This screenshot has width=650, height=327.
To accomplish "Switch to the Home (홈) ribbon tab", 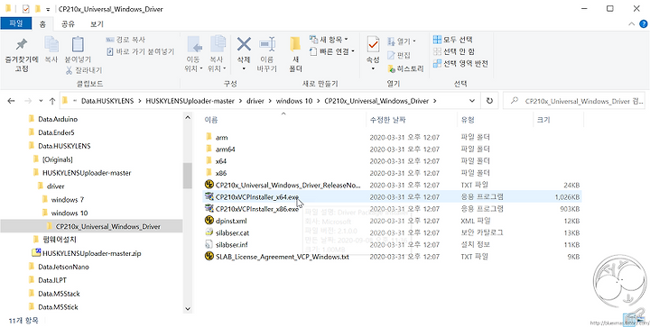I will [42, 24].
